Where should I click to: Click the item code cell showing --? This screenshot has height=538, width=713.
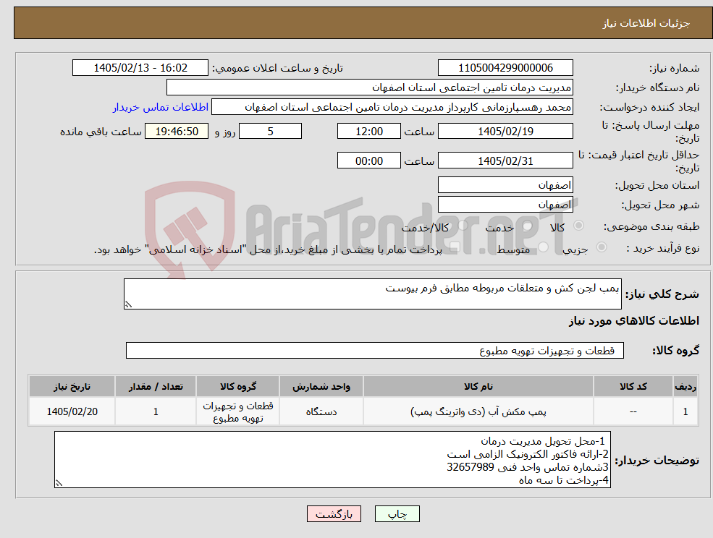[x=633, y=411]
